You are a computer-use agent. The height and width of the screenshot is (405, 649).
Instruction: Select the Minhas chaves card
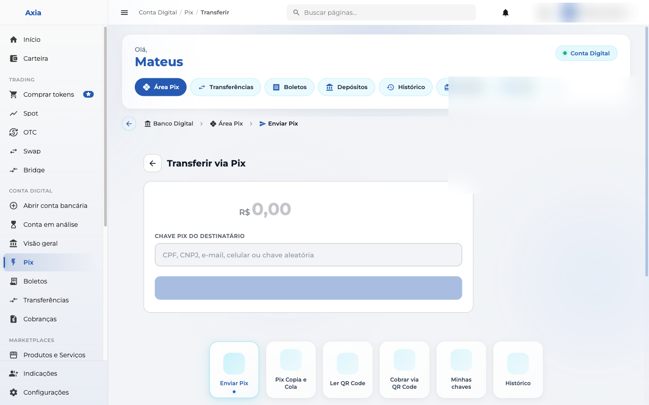(462, 370)
